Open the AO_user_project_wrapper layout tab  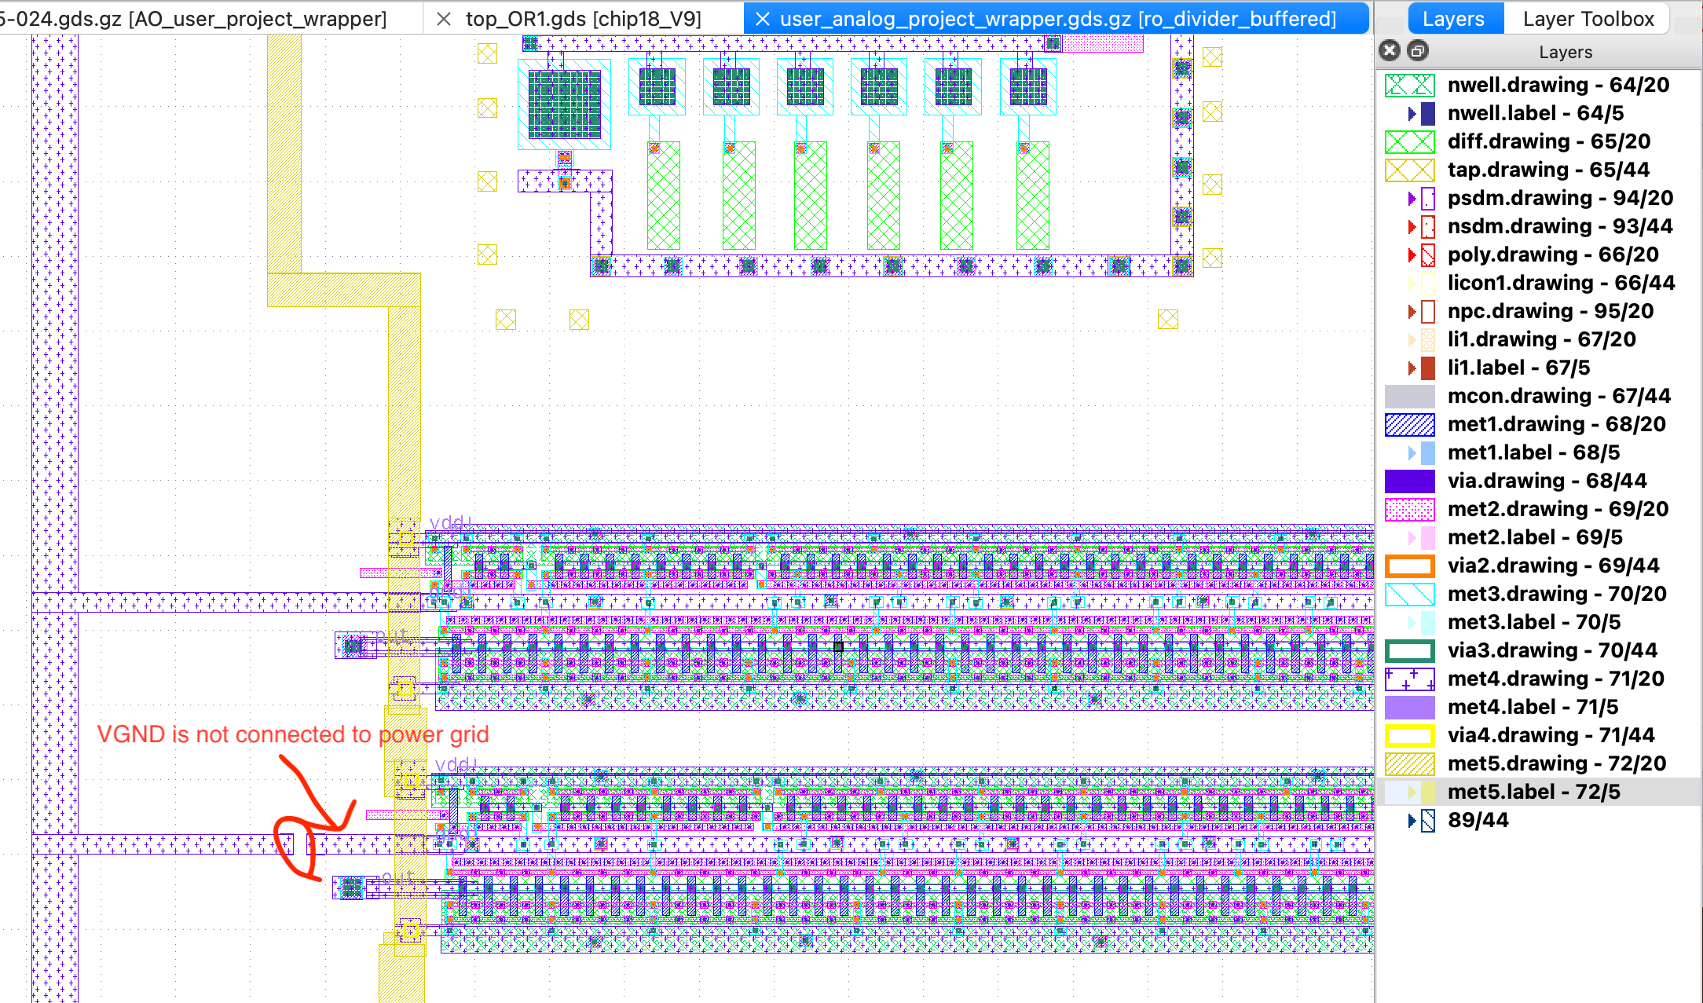coord(196,19)
